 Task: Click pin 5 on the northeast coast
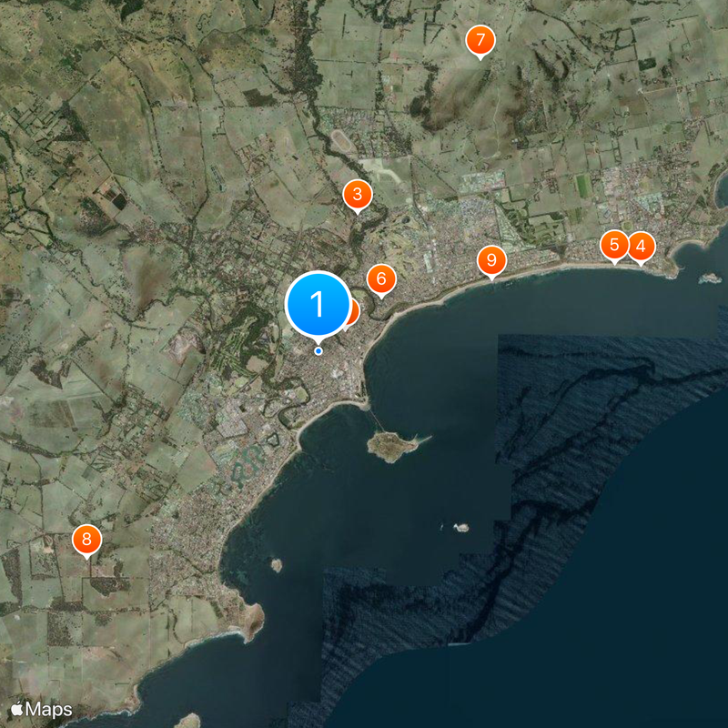[615, 244]
